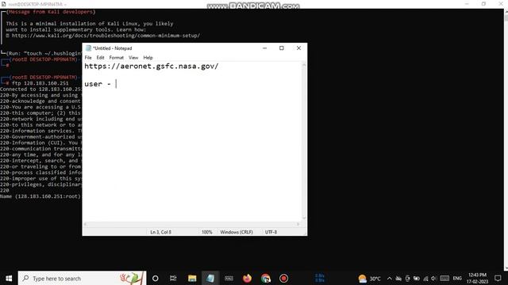Image resolution: width=508 pixels, height=285 pixels.
Task: Maximize the Notepad window
Action: 282,48
